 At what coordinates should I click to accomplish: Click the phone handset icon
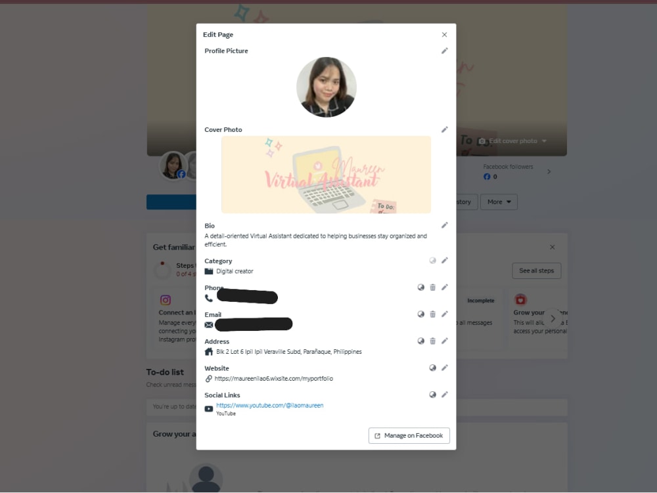[209, 298]
